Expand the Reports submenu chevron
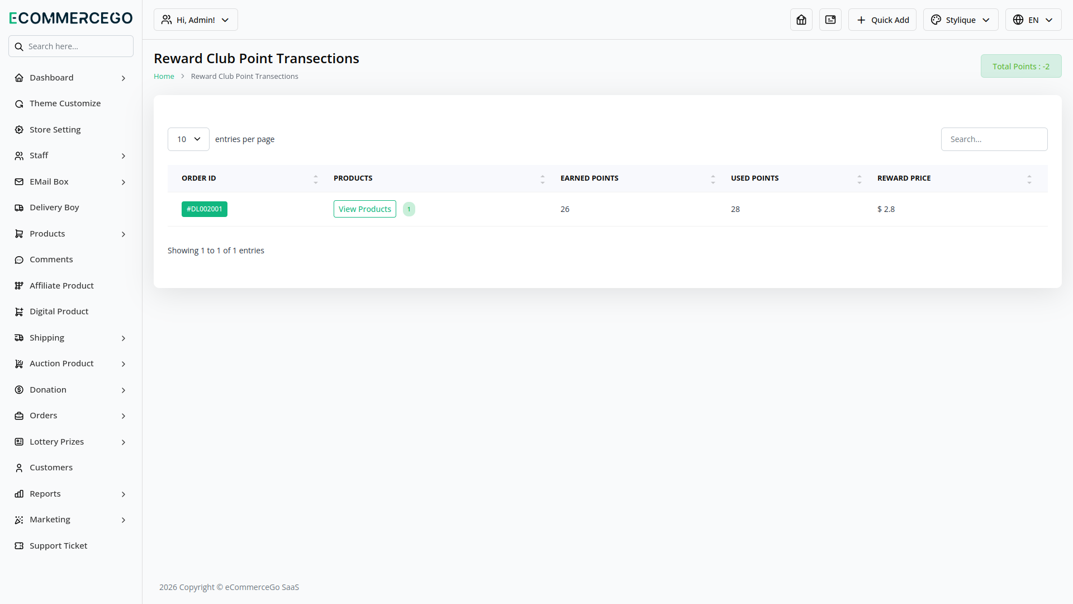This screenshot has height=604, width=1073. tap(124, 494)
